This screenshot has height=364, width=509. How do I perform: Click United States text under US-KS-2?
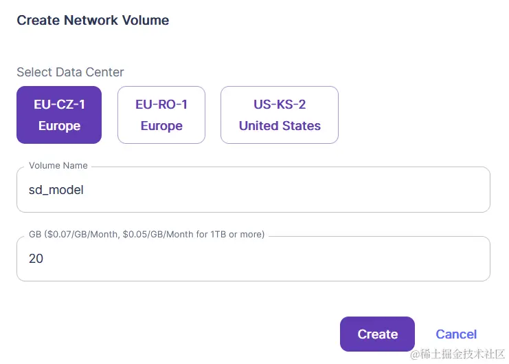(280, 126)
